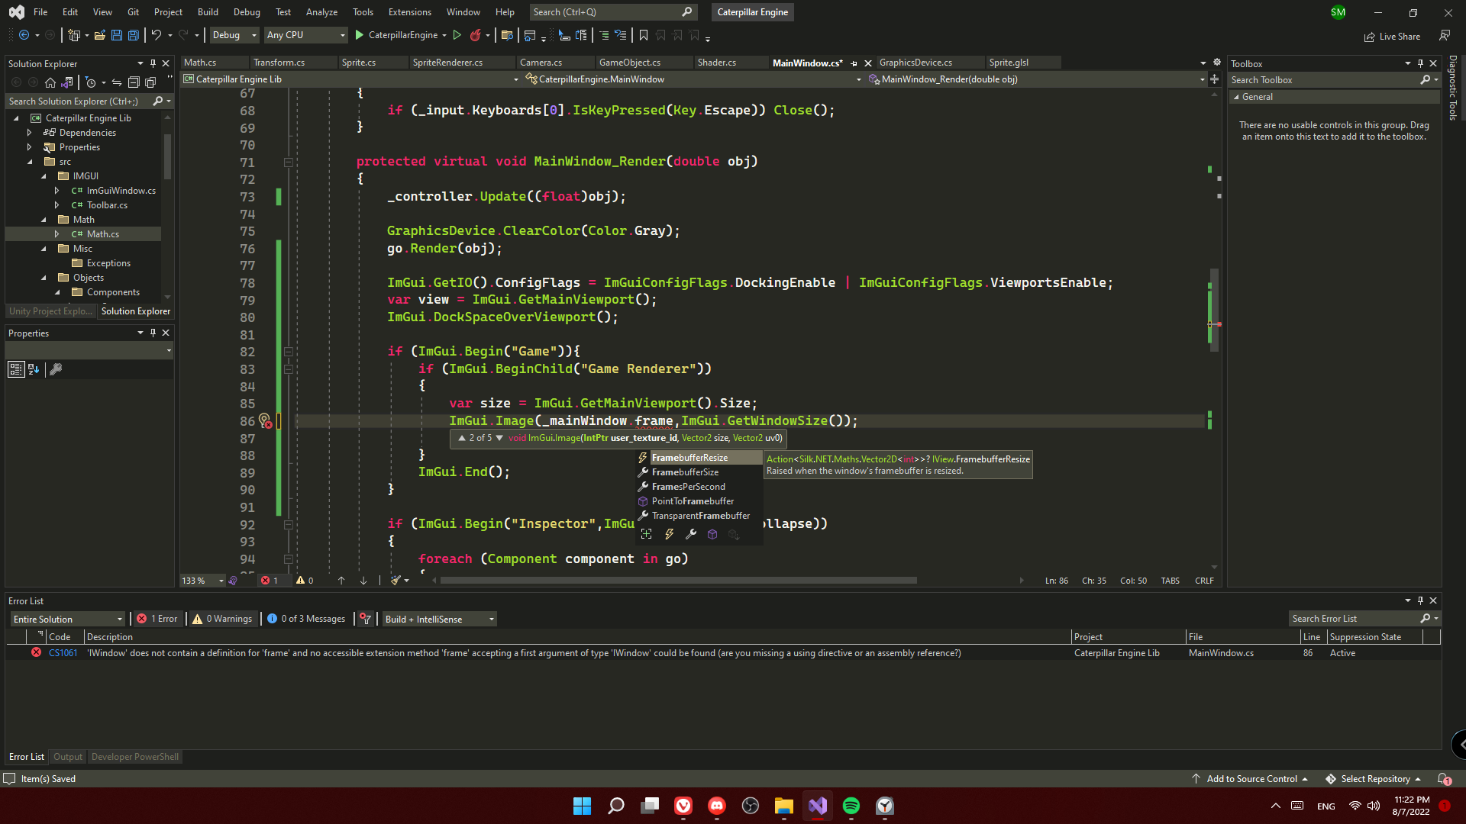Open the Build menu
1466x824 pixels.
(208, 11)
